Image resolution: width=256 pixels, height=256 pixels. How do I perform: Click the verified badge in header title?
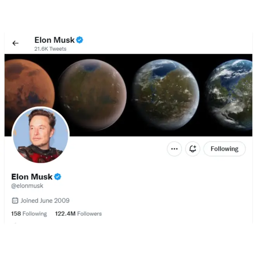(80, 40)
